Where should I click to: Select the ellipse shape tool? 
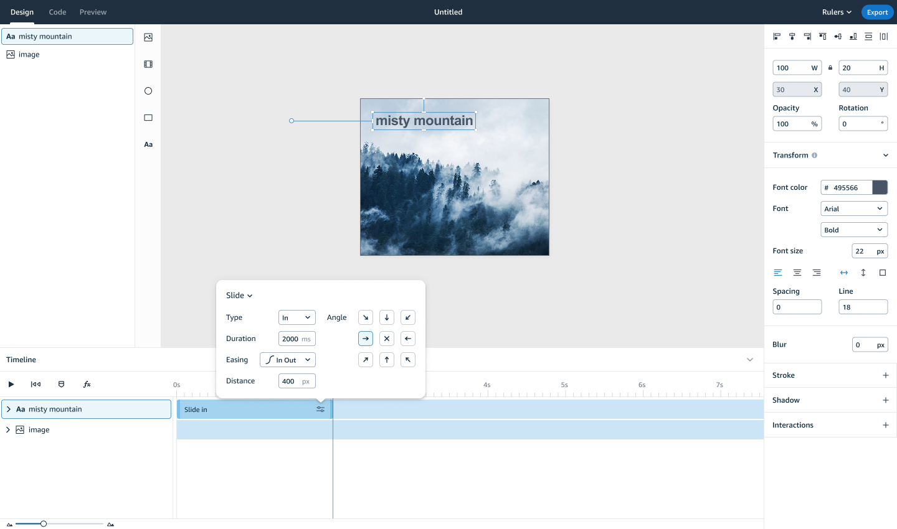click(148, 91)
